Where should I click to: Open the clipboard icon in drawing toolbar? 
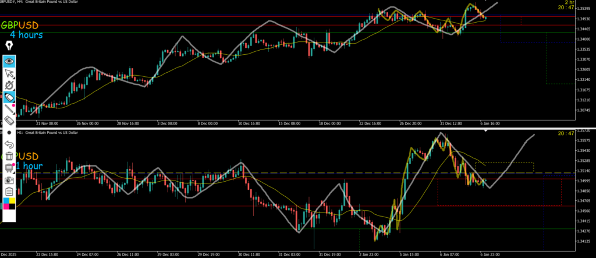[9, 191]
